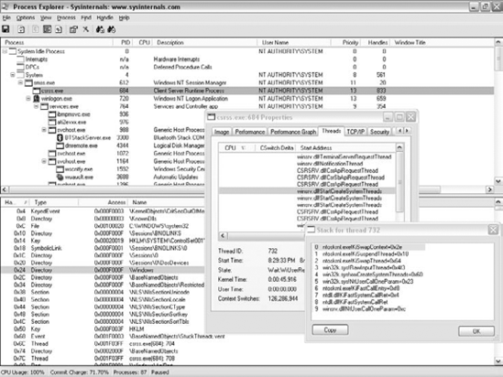
Task: Select stack frame win32k.sys!RawInputThread
Action: tap(364, 267)
